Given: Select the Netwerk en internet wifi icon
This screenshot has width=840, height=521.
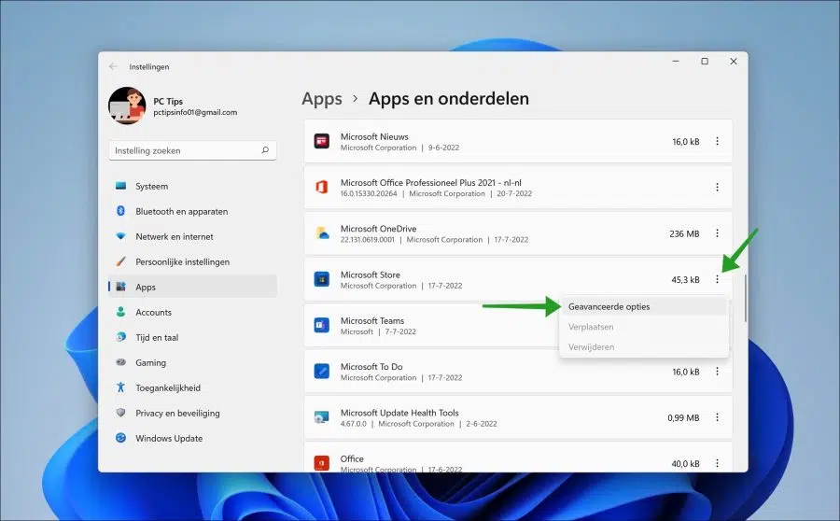Looking at the screenshot, I should tap(121, 236).
